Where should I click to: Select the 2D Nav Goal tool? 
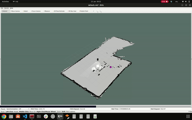click(72, 11)
